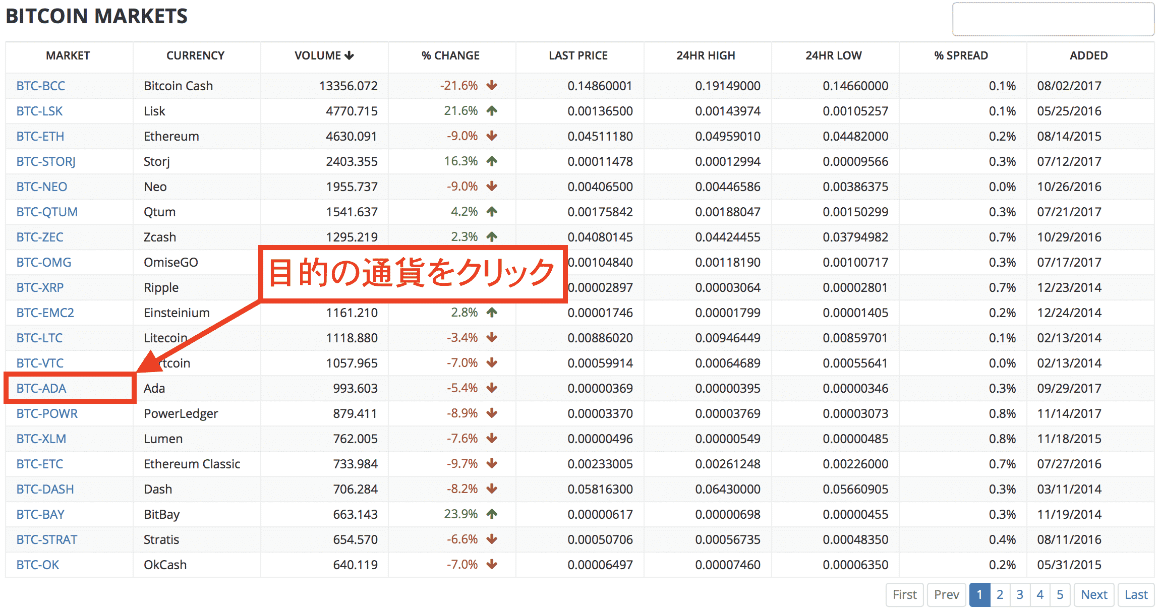
Task: Go to Prev page of markets
Action: tap(947, 595)
